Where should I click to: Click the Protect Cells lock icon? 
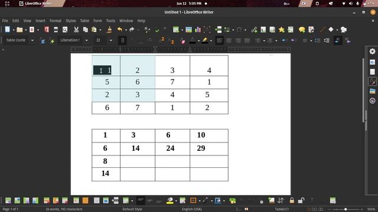coord(292,200)
